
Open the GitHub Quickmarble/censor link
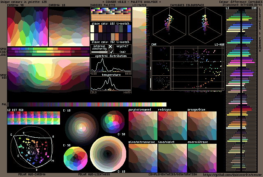coord(232,175)
